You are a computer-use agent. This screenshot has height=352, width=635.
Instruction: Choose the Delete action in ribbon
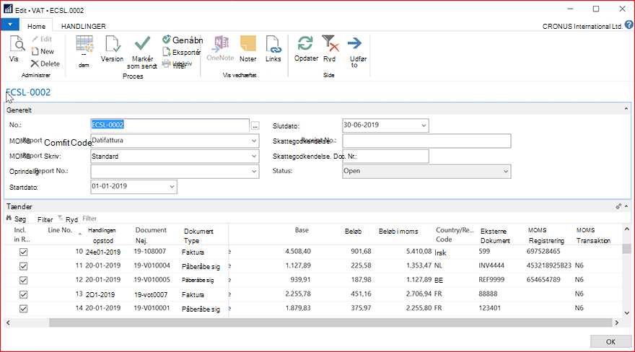coord(45,63)
